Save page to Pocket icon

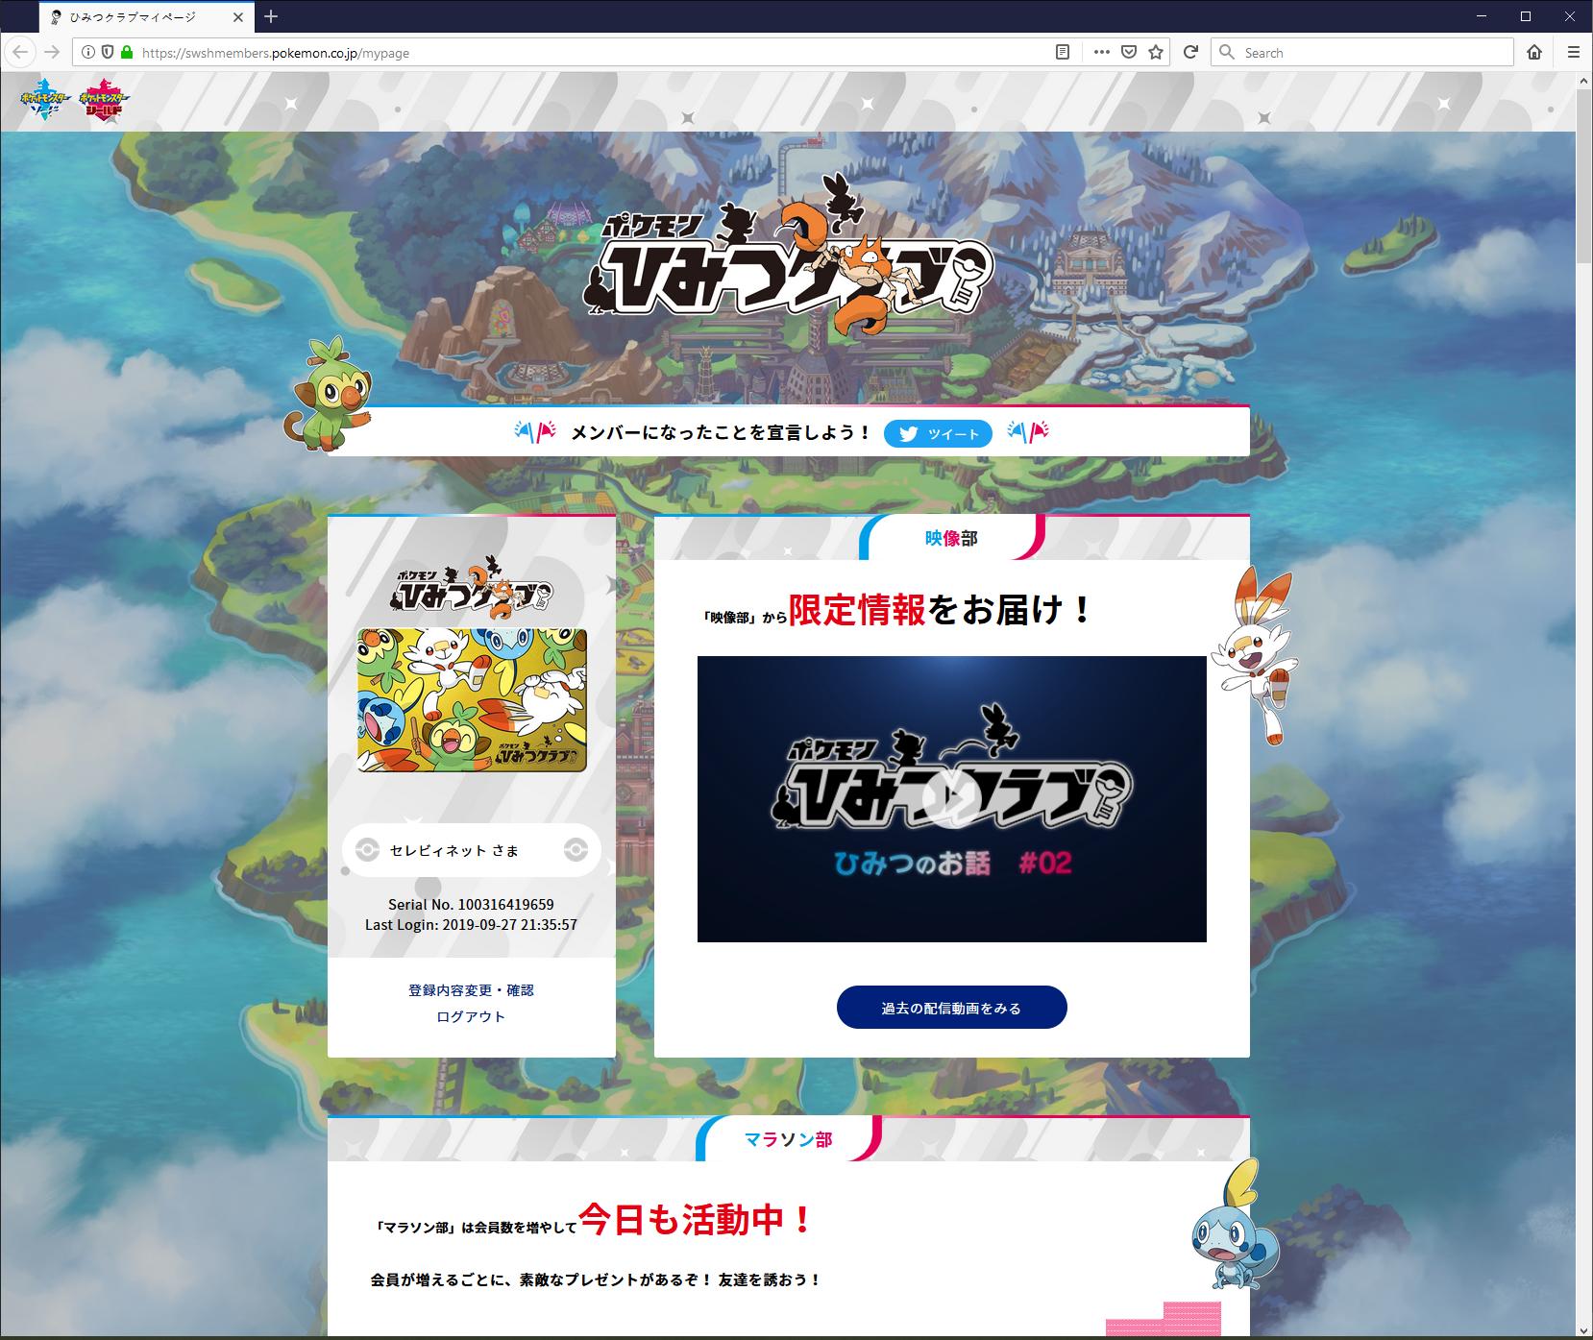coord(1129,53)
